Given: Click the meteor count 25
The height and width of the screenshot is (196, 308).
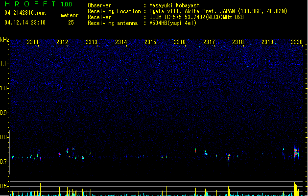Looking at the screenshot, I should pos(71,23).
